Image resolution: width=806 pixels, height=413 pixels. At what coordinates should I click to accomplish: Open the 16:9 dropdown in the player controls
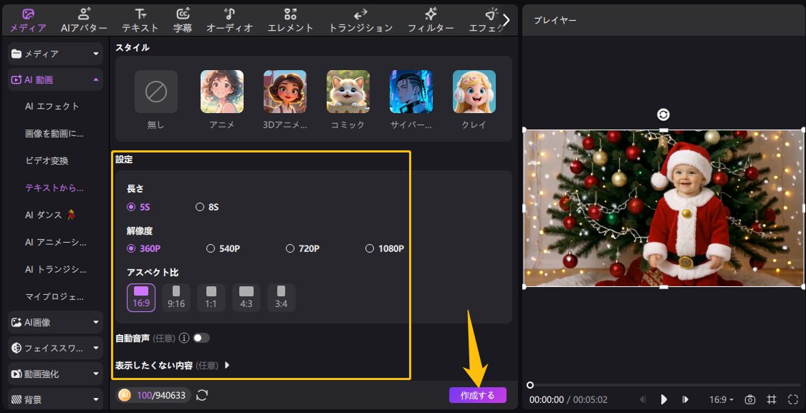721,399
